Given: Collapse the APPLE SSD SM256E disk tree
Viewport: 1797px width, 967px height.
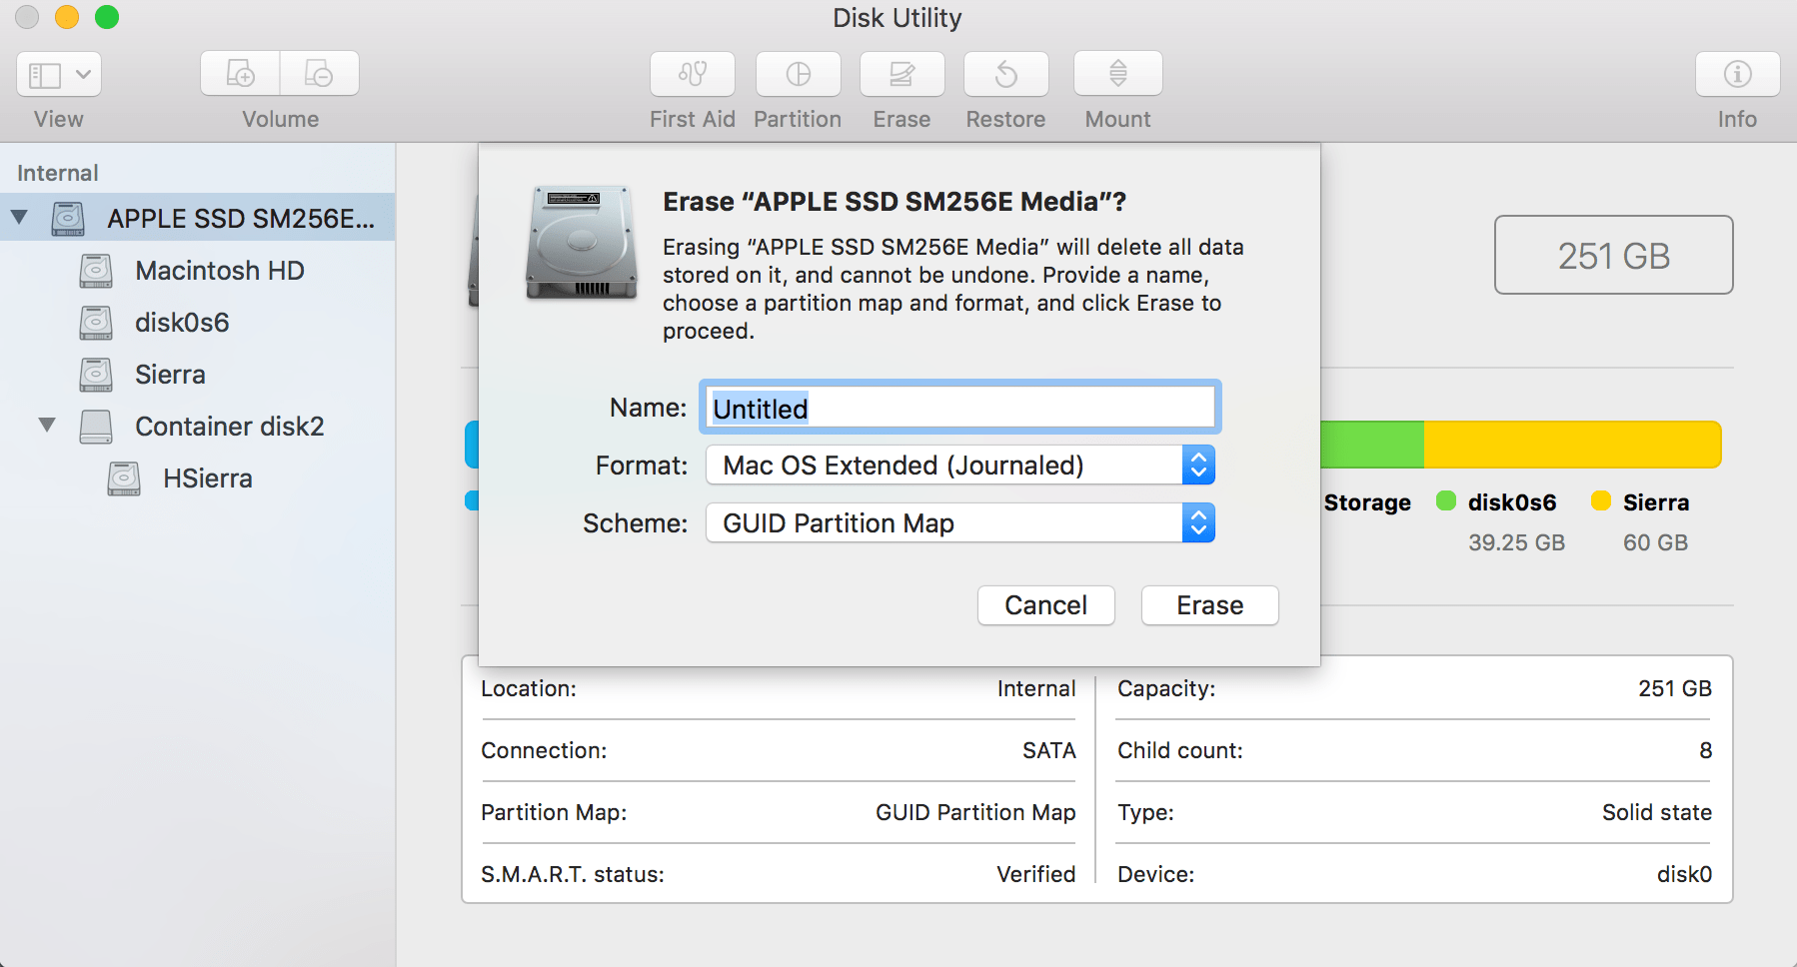Looking at the screenshot, I should [x=19, y=217].
